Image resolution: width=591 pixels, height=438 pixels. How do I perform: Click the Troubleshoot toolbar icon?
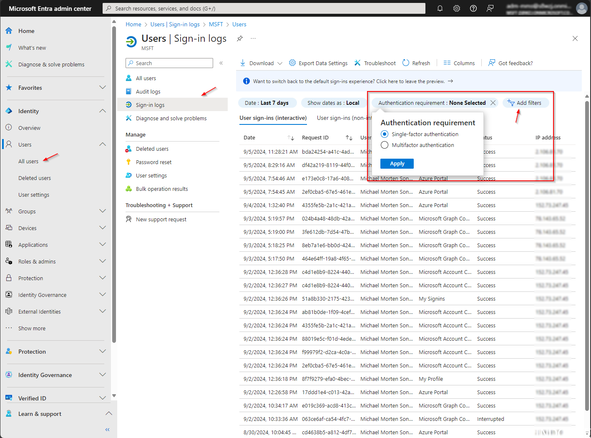point(357,63)
